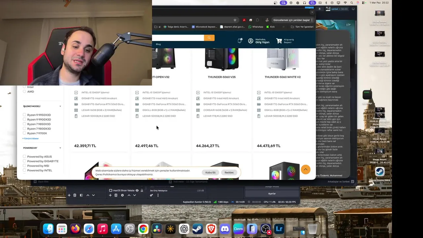Open Chrome three-dot menu
The height and width of the screenshot is (238, 423).
[x=312, y=20]
